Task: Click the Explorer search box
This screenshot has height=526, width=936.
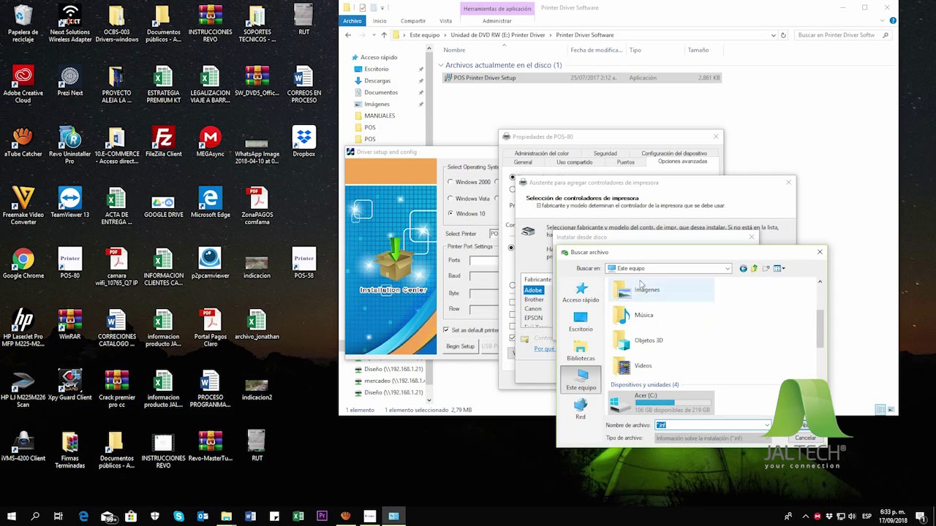Action: (x=842, y=35)
